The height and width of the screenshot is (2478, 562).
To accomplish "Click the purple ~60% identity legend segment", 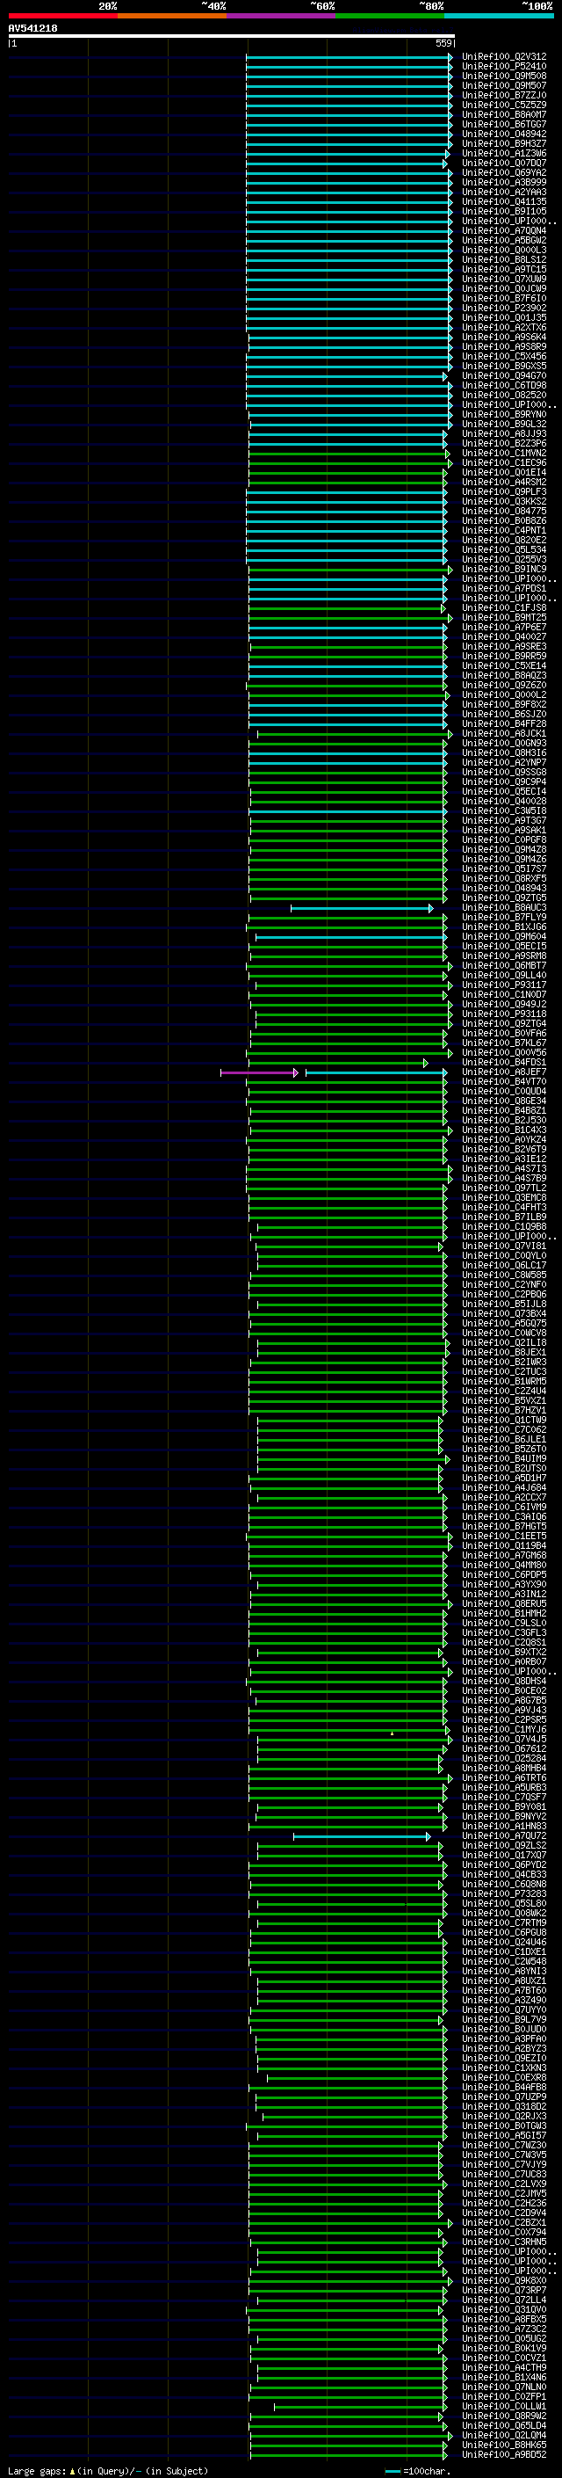I will pyautogui.click(x=282, y=16).
